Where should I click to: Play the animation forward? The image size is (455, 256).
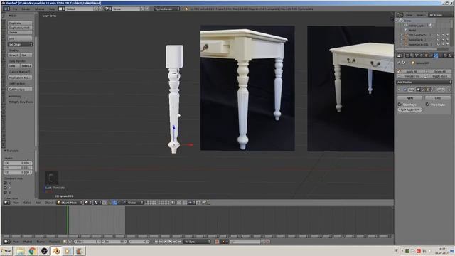point(171,242)
